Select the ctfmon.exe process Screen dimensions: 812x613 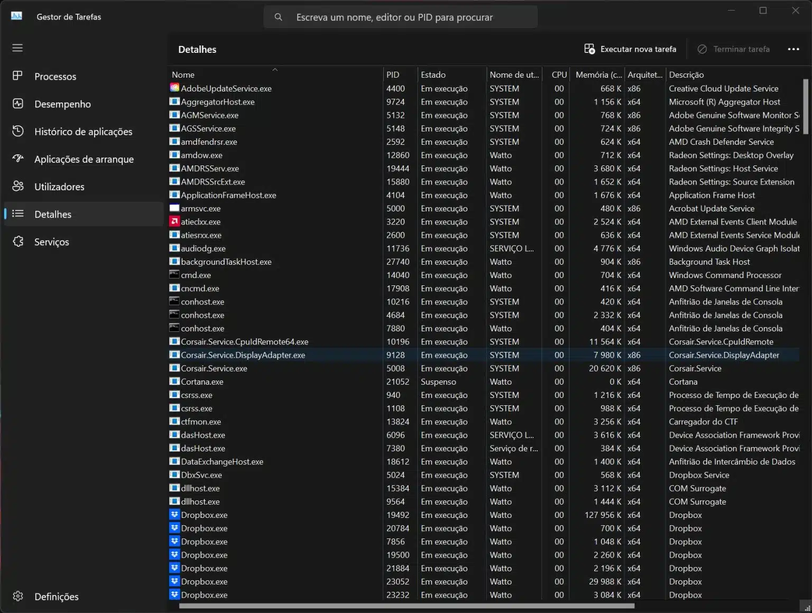point(484,421)
